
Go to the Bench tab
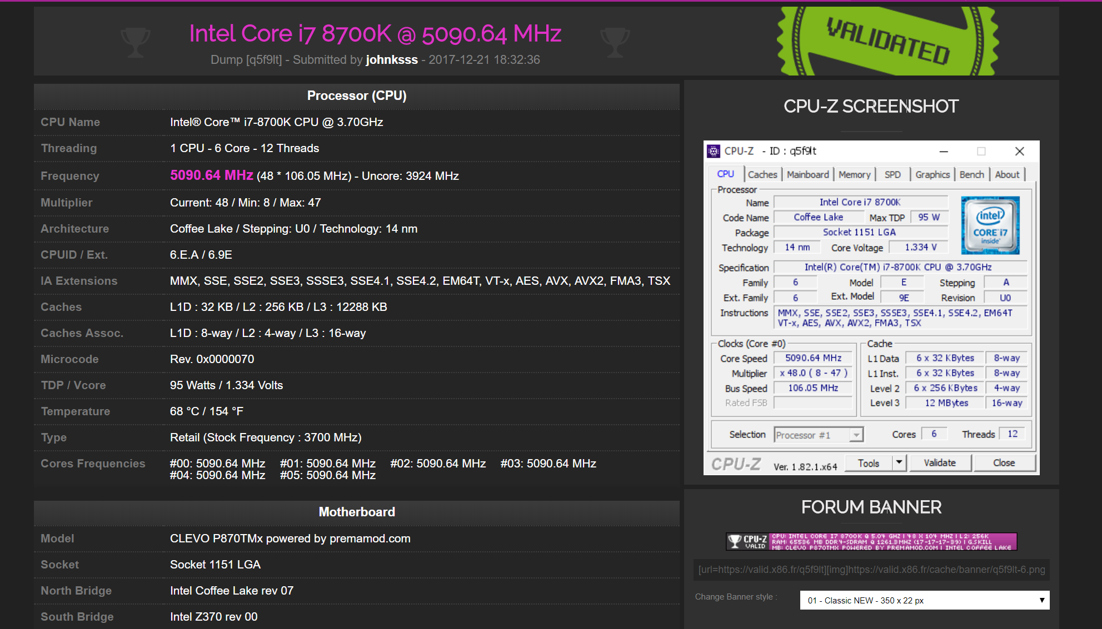tap(971, 174)
